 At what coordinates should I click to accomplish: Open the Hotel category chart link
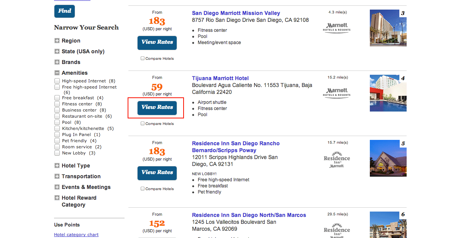pos(76,235)
